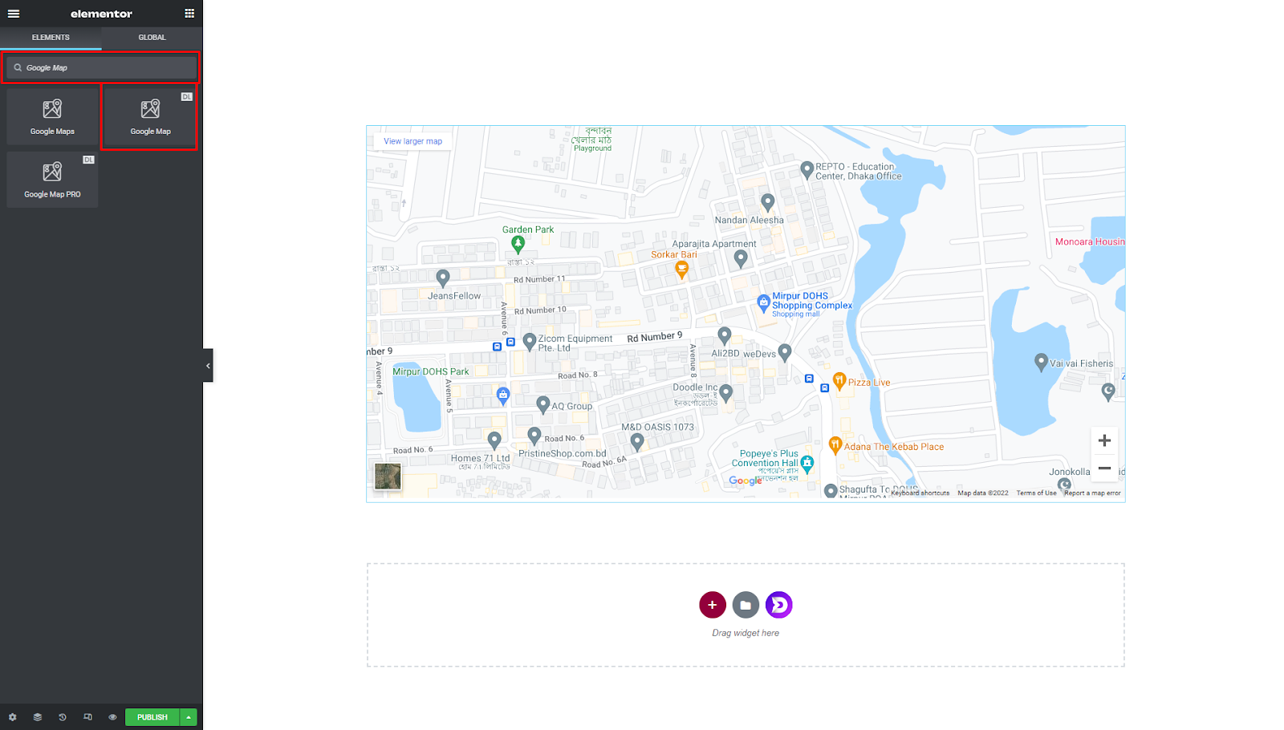The height and width of the screenshot is (730, 1284).
Task: Open the purple template kit button
Action: (778, 605)
